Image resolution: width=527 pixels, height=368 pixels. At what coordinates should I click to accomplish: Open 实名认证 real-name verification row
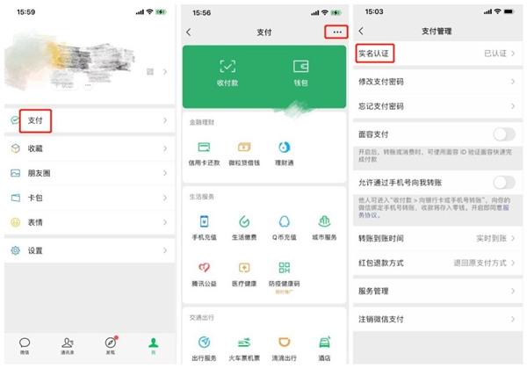point(437,54)
